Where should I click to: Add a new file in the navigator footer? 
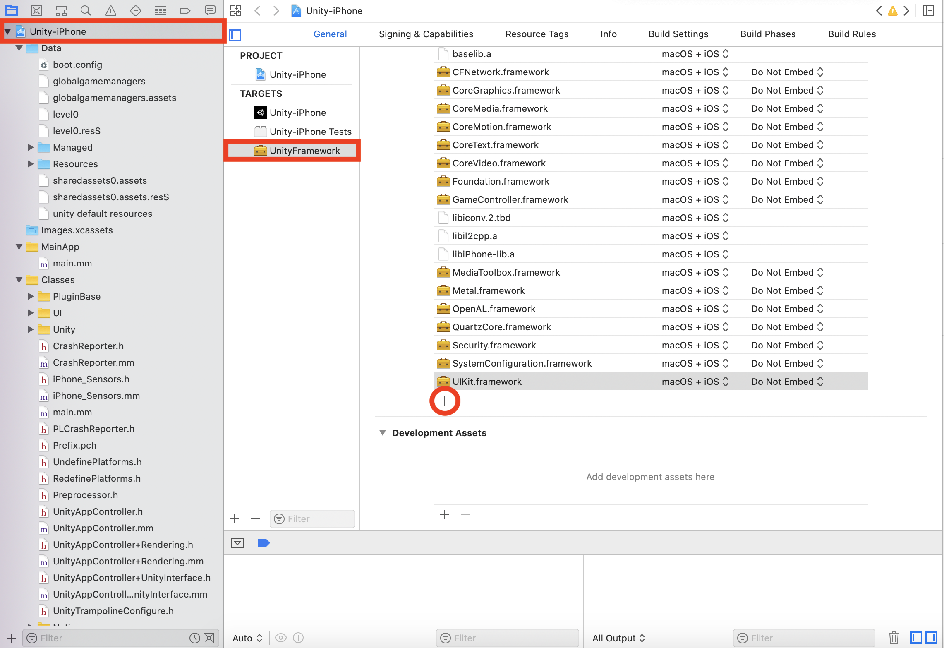(11, 638)
